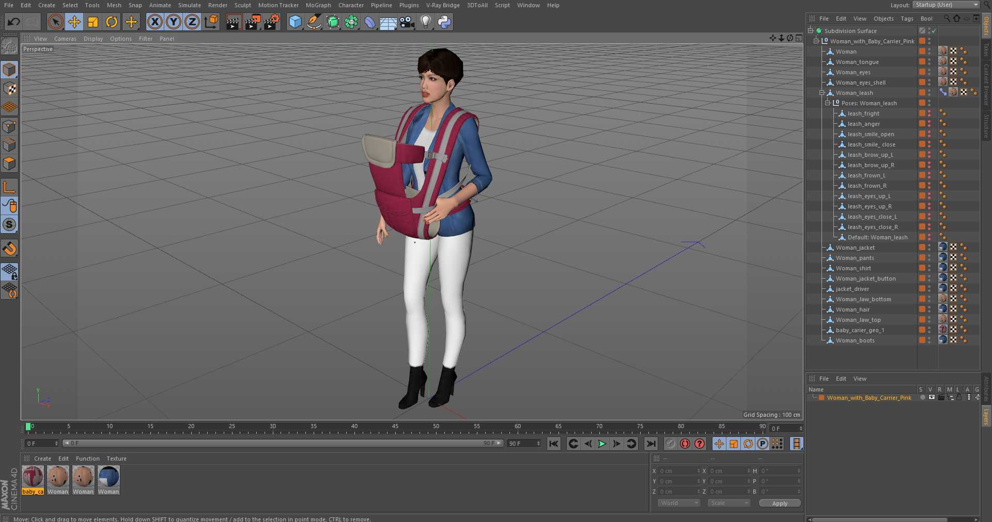Click the Objects manager search icon
This screenshot has width=992, height=522.
point(947,18)
